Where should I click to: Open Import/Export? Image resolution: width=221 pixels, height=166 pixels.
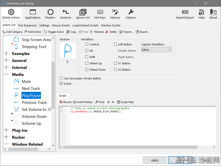pyautogui.click(x=185, y=14)
